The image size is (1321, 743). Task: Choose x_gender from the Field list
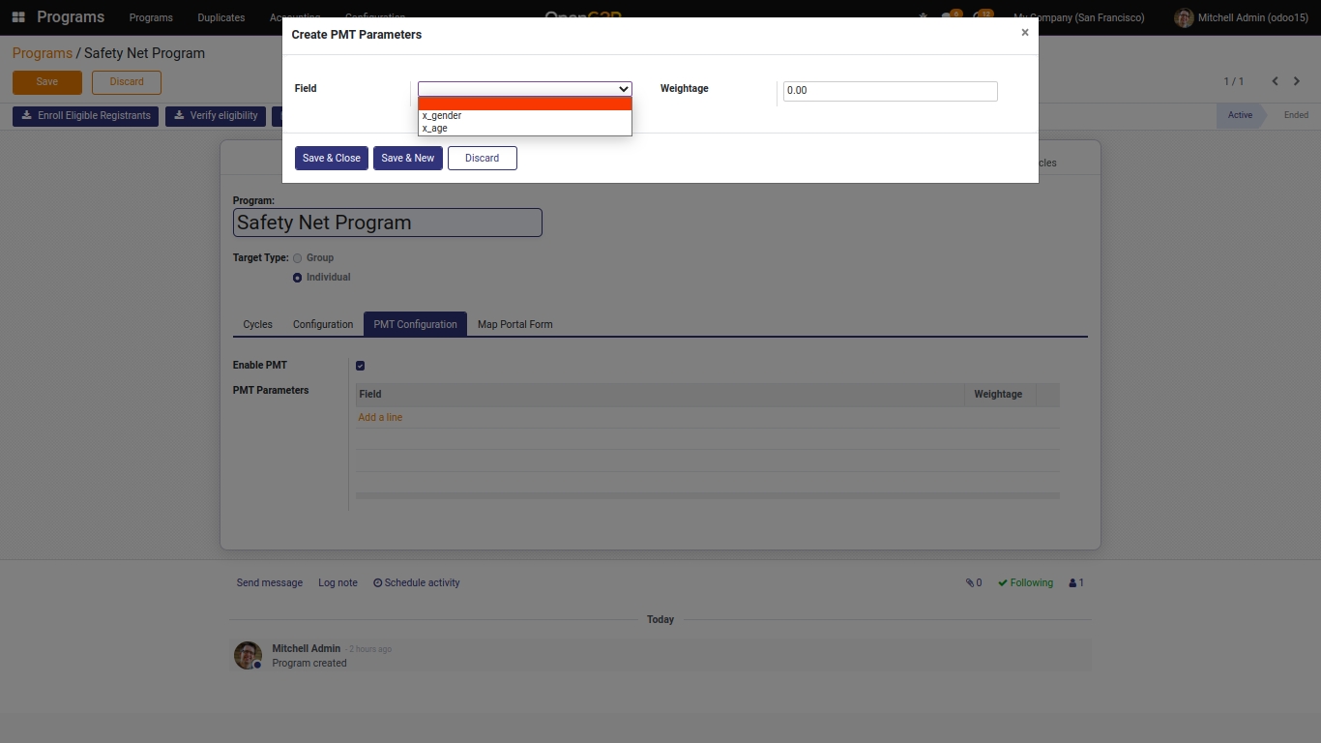pyautogui.click(x=442, y=115)
